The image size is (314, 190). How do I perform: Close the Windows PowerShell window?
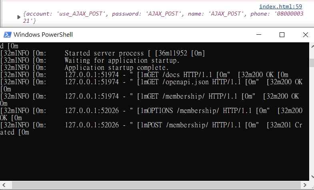pos(305,35)
